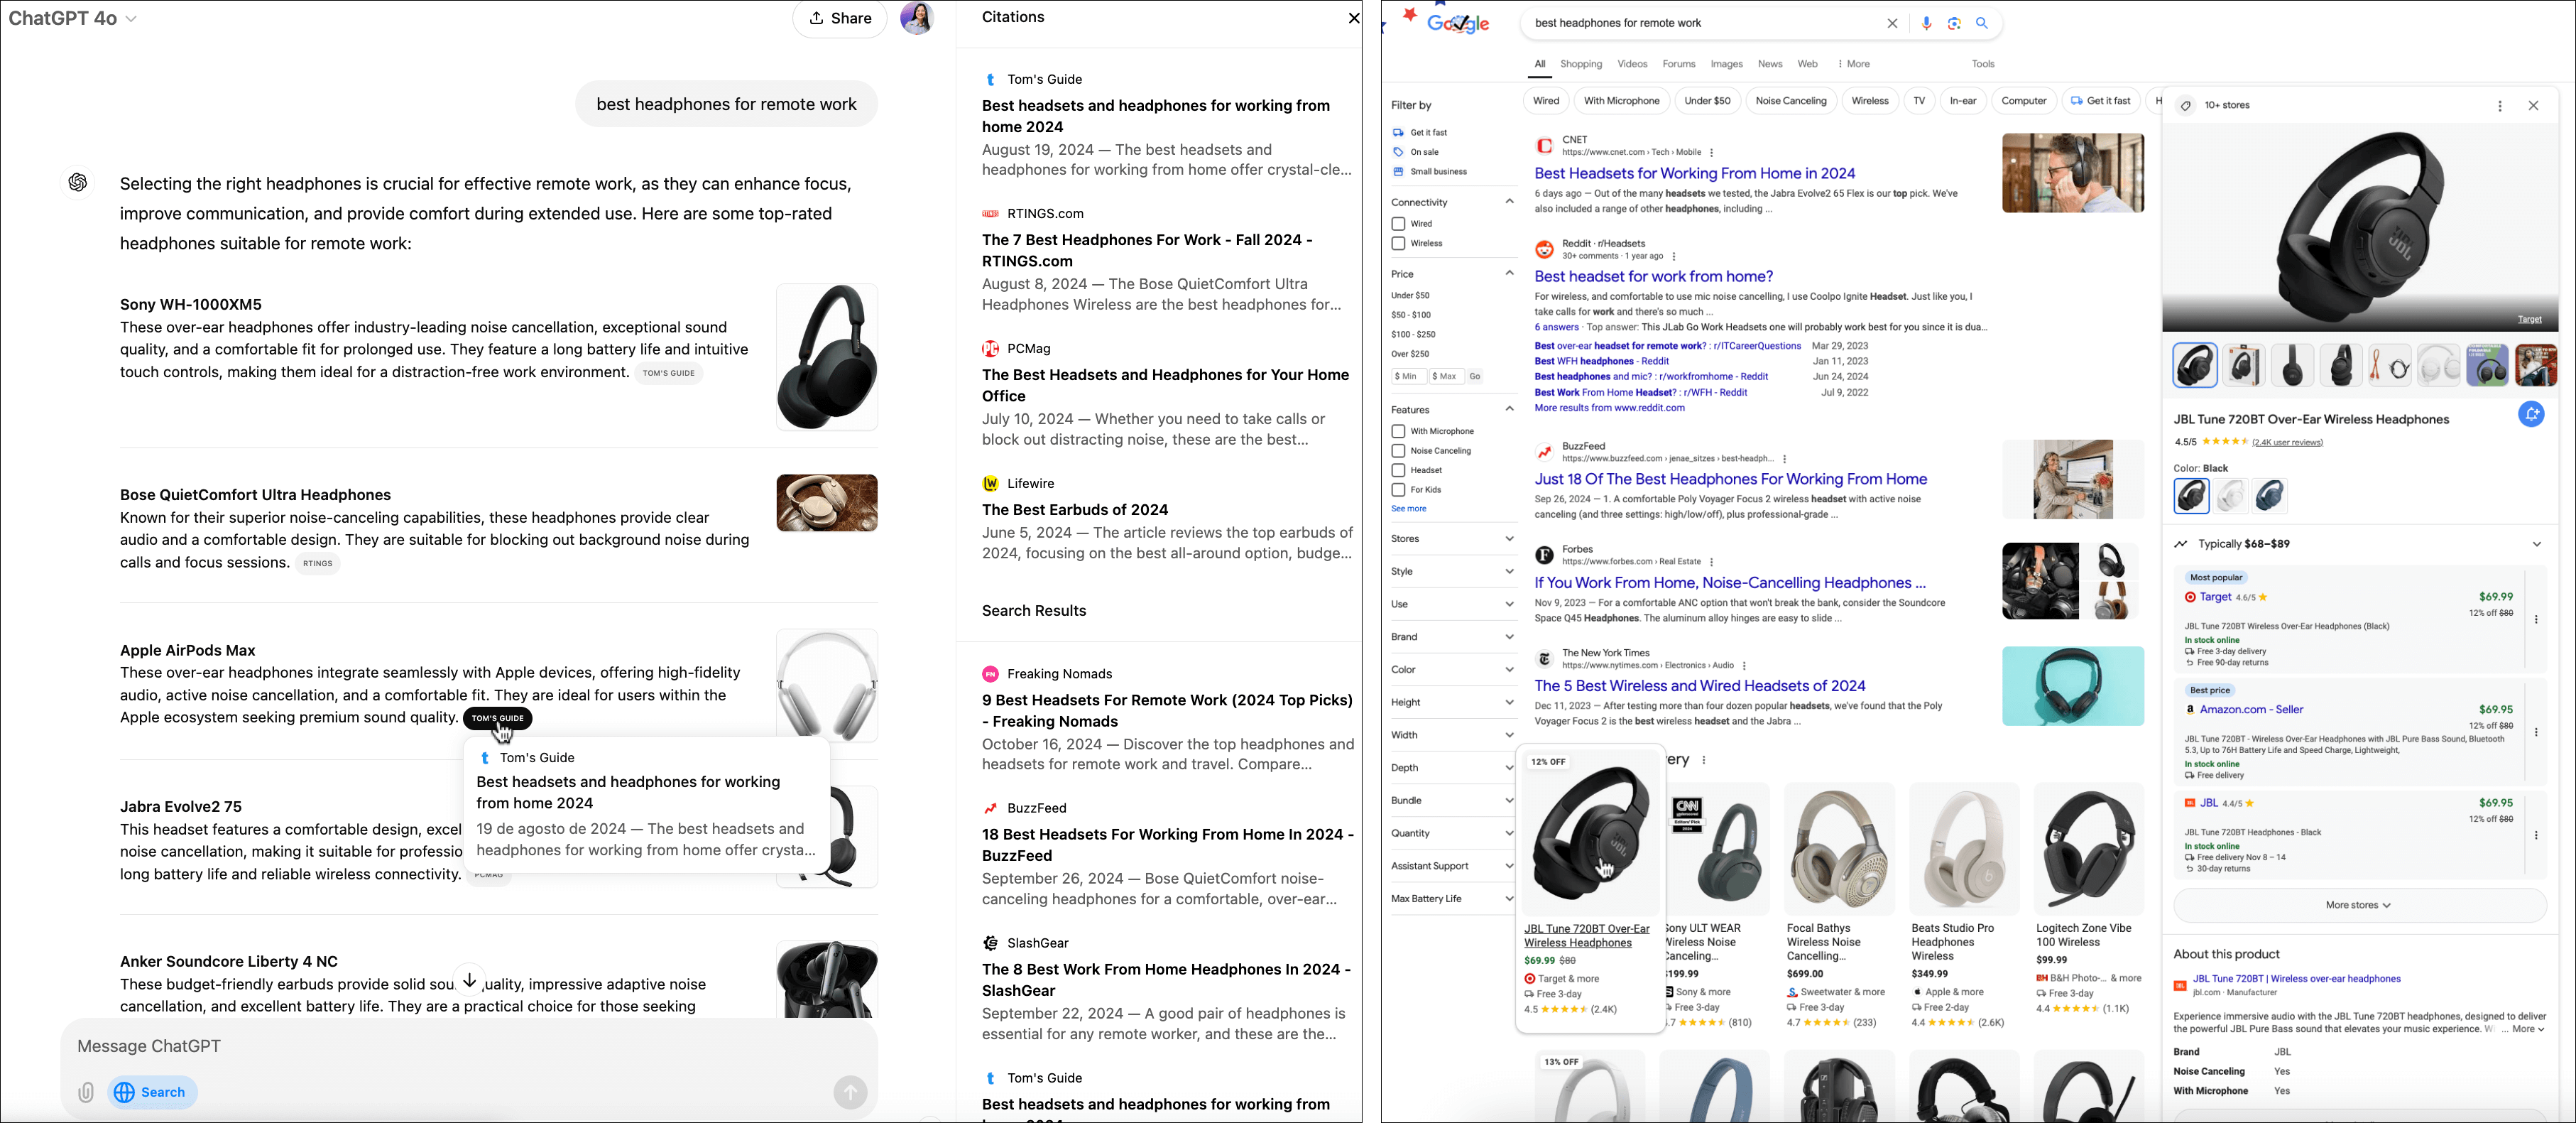The height and width of the screenshot is (1123, 2576).
Task: Switch to the Shopping tab in Google
Action: 1581,64
